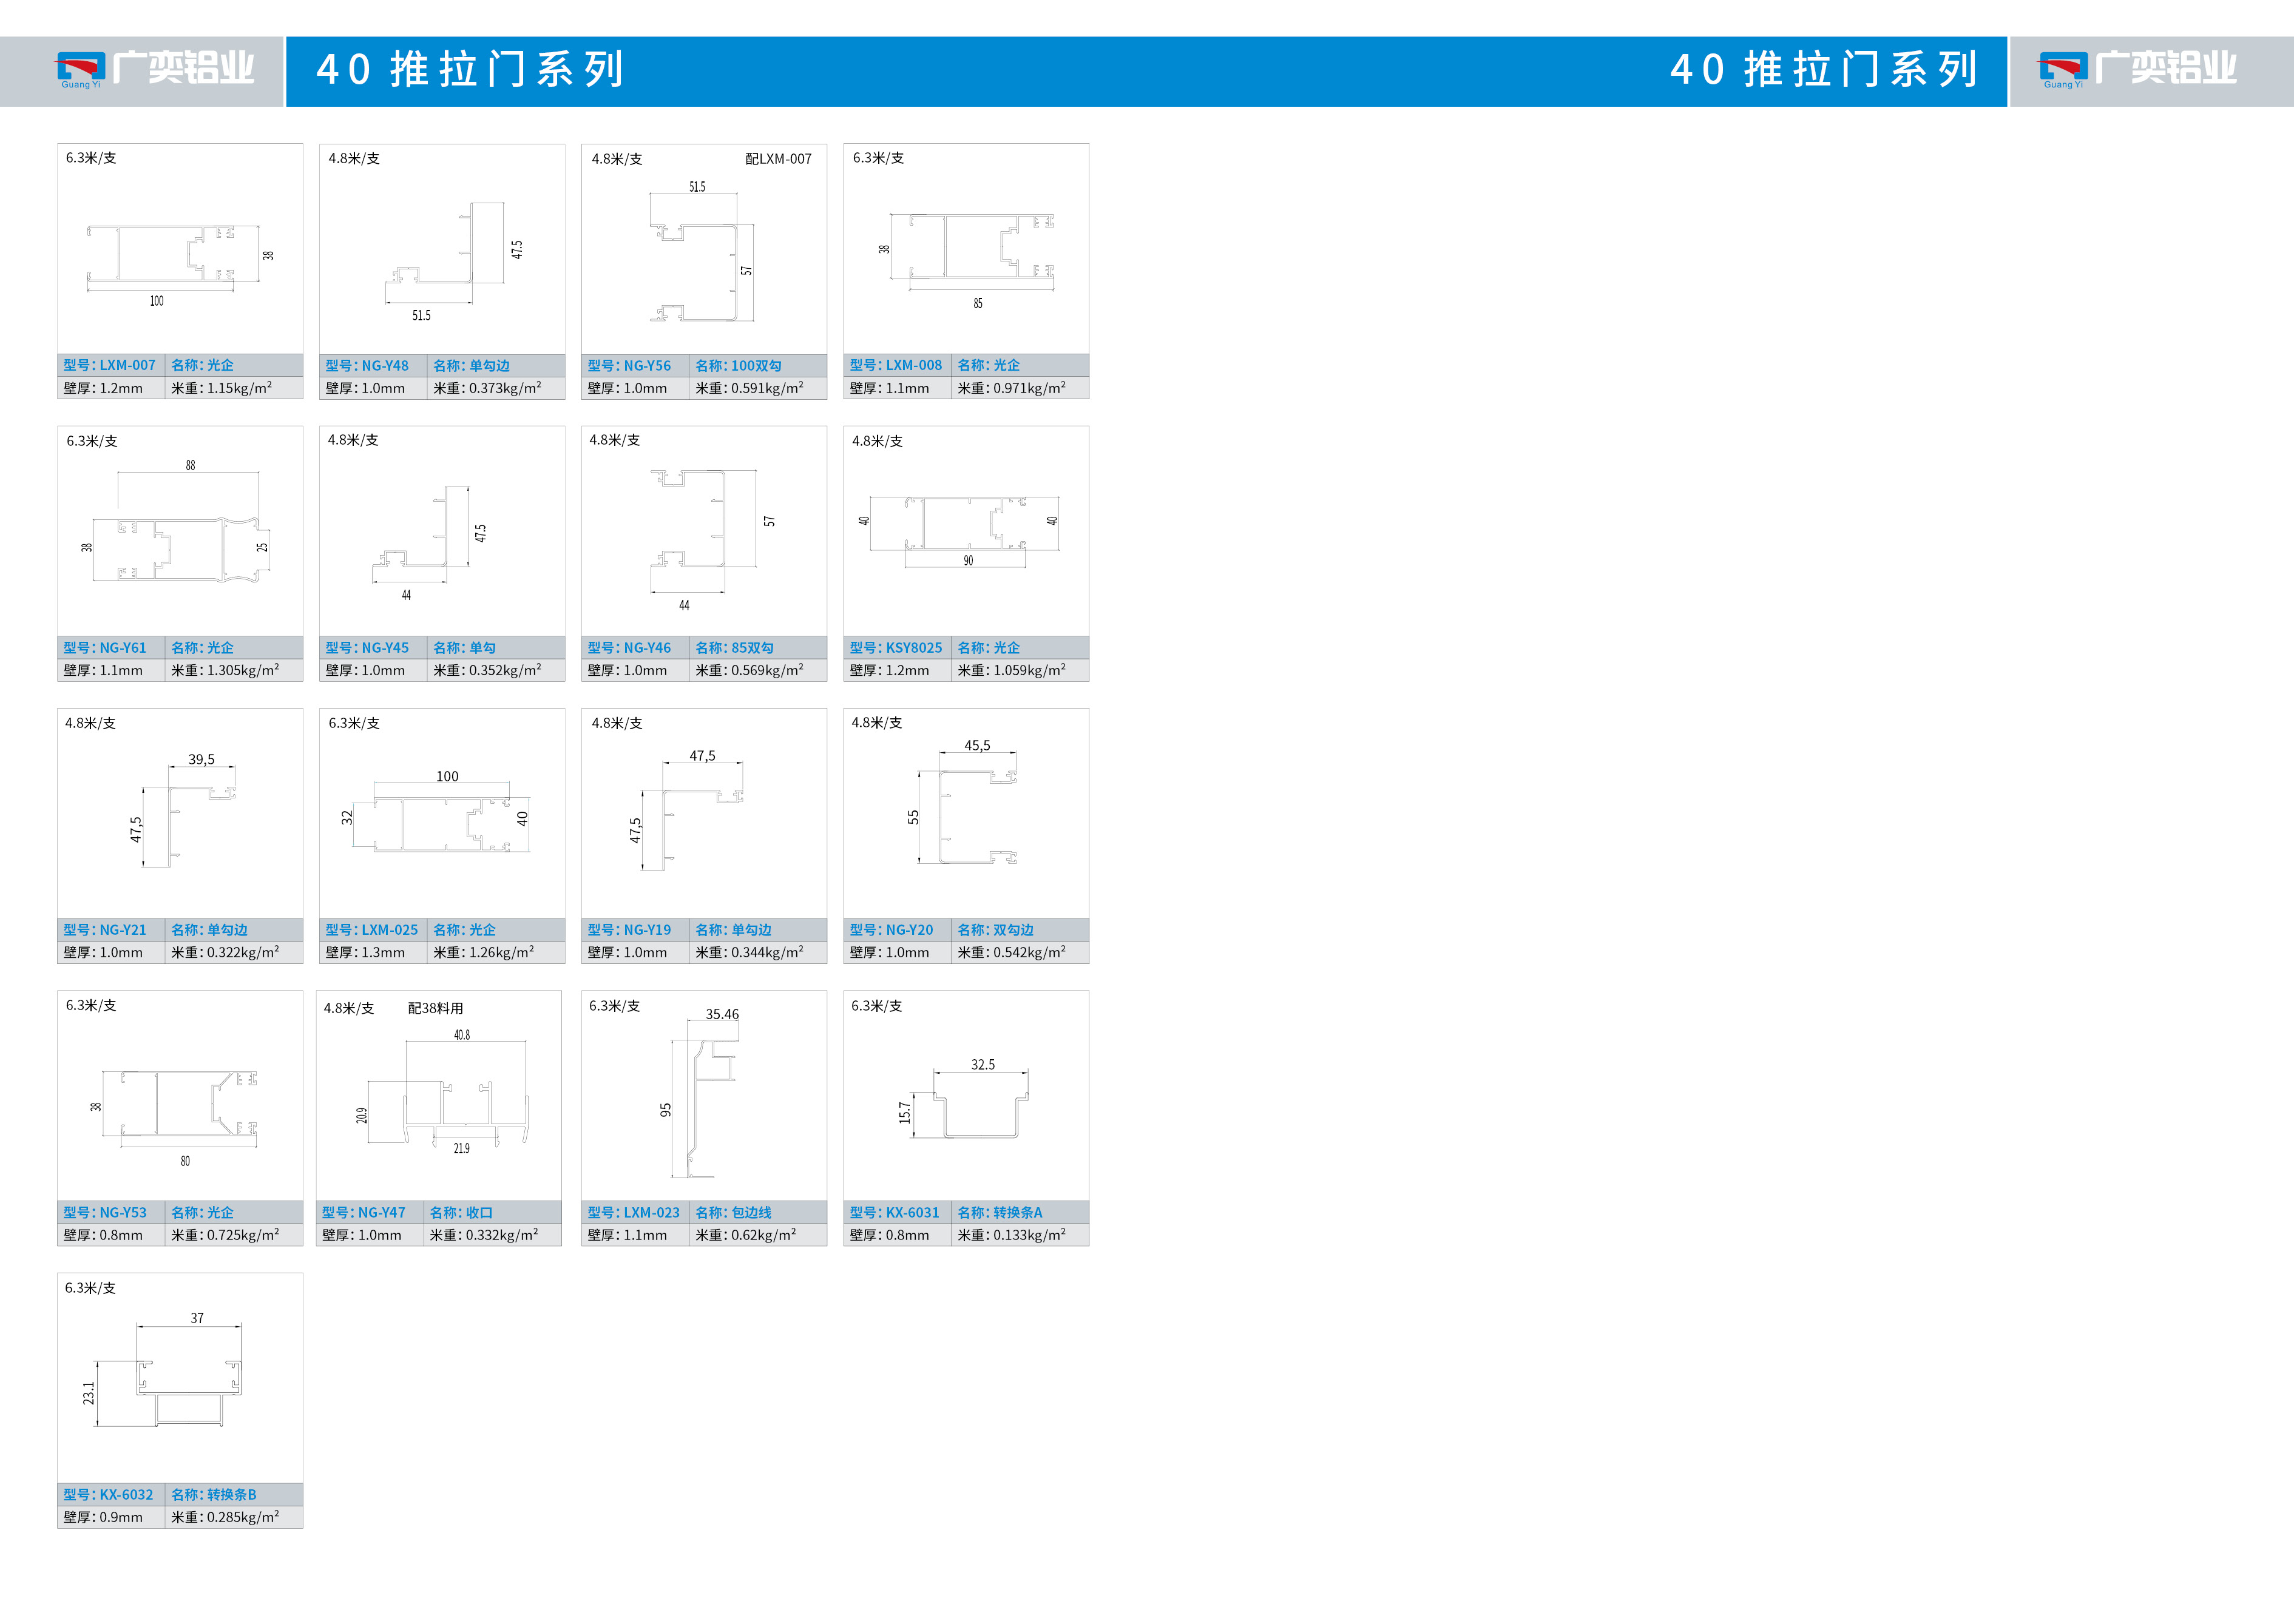Select the NG-Y45 profile drawing
This screenshot has height=1624, width=2294.
click(x=430, y=543)
